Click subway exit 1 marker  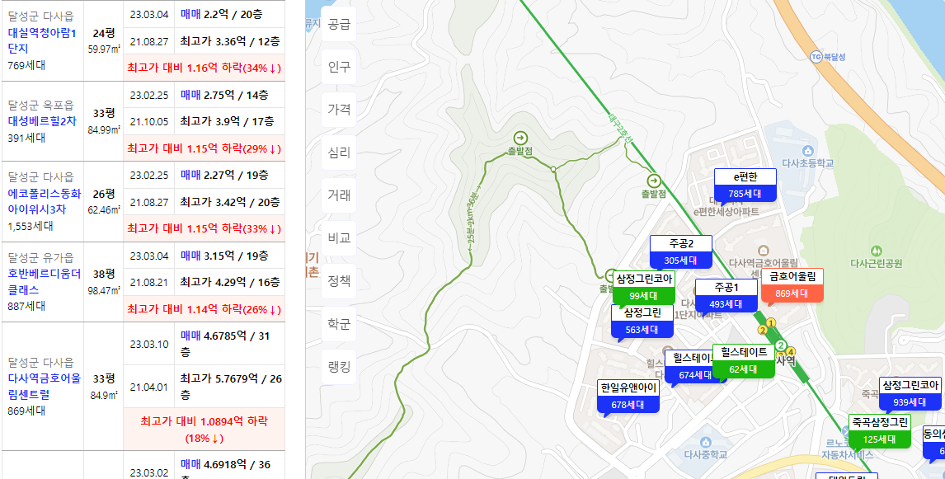(770, 323)
